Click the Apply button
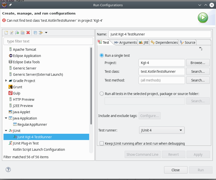The width and height of the screenshot is (216, 180). [x=198, y=154]
